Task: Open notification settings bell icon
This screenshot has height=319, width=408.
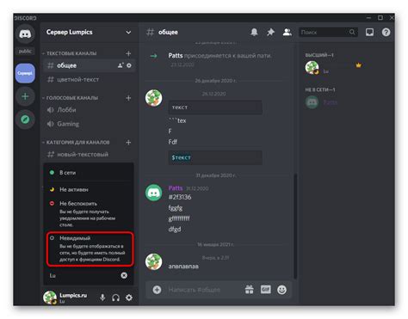Action: pos(254,32)
